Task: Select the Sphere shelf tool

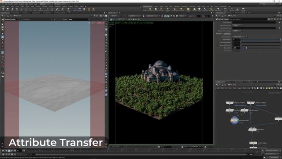Action: [8, 9]
